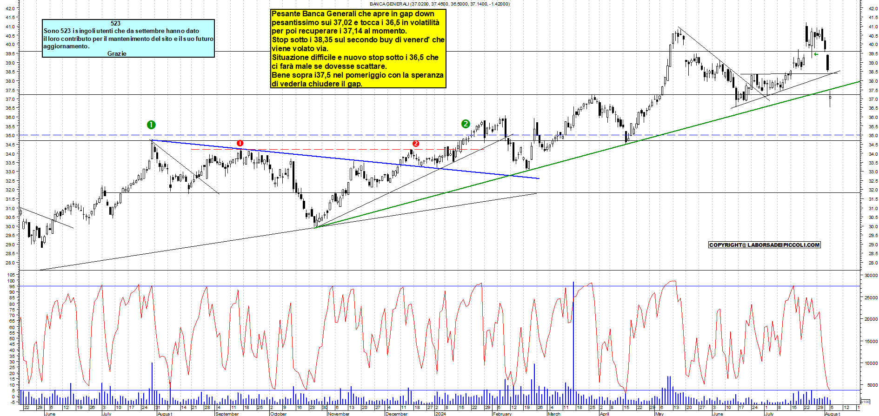Click the line 'Bene sopra i37,5 nel pomeriggio'

coord(358,75)
